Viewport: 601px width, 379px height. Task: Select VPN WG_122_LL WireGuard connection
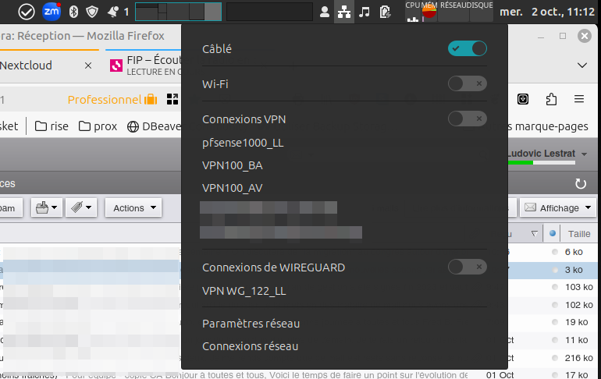[244, 291]
